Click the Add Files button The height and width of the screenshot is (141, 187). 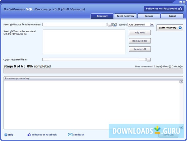click(x=140, y=33)
